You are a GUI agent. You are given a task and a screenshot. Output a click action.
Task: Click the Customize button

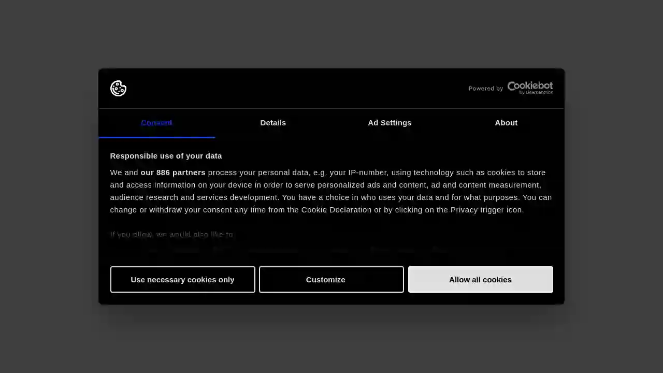331,279
